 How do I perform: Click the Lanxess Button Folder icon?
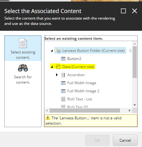point(58,51)
